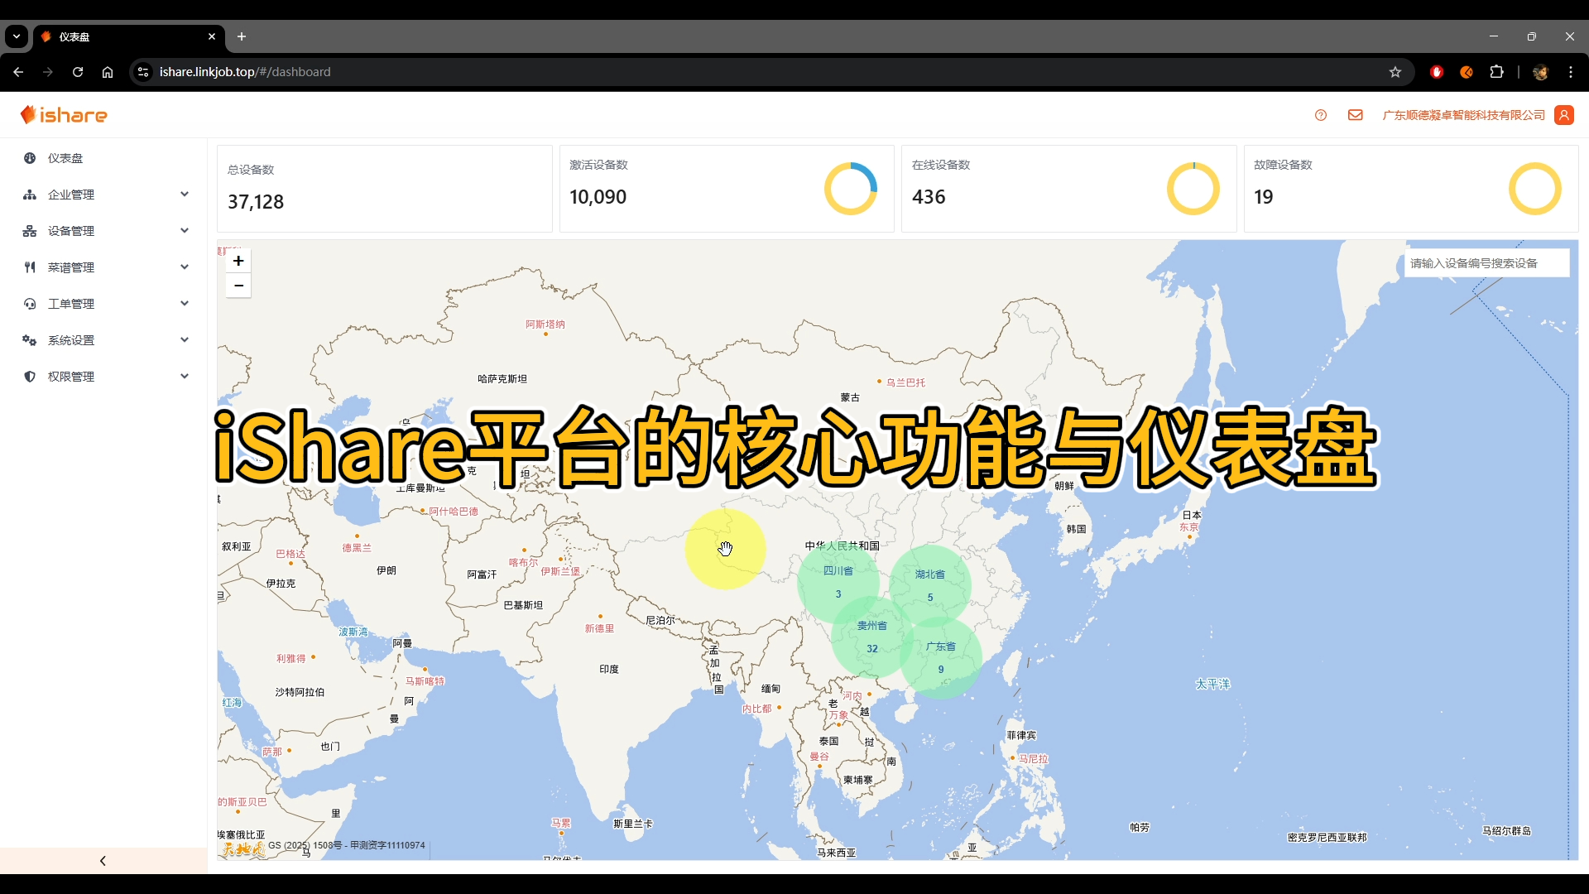The height and width of the screenshot is (894, 1589).
Task: Expand the 系统设置 submenu chevron
Action: coord(184,339)
